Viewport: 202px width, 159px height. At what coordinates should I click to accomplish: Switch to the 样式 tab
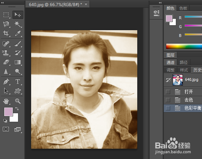point(184,70)
